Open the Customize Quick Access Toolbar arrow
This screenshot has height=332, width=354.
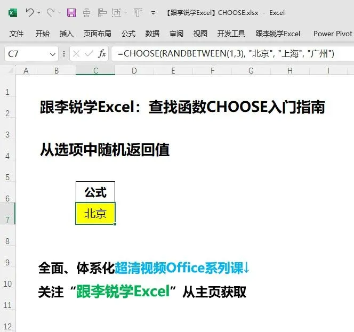(153, 13)
